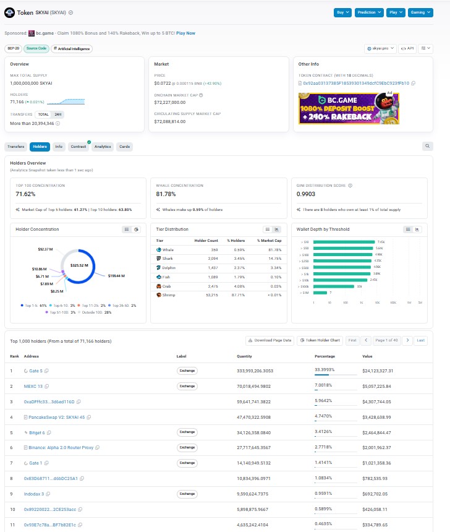Copy address 0xaDFffc33...3d6ed116D

79,401
